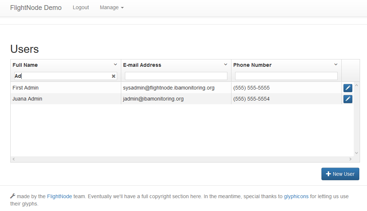Focus the Phone Number filter field
The height and width of the screenshot is (211, 367).
pyautogui.click(x=286, y=76)
